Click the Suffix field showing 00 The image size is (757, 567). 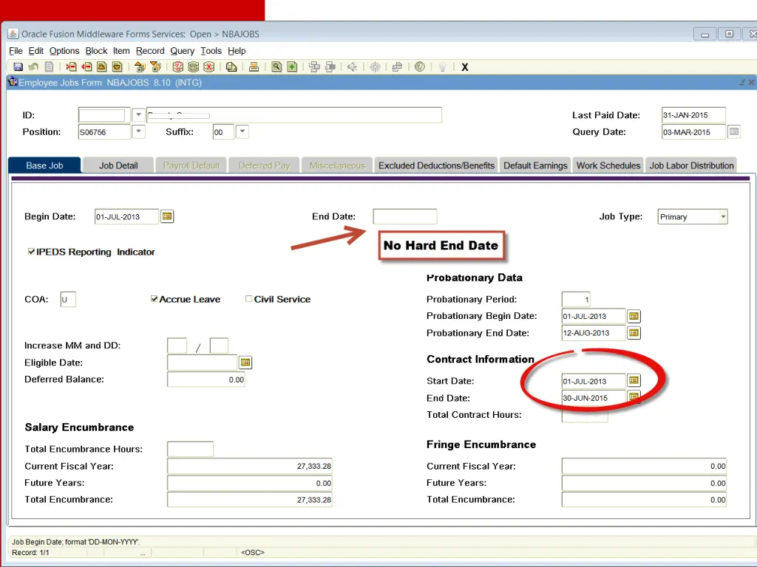coord(223,132)
